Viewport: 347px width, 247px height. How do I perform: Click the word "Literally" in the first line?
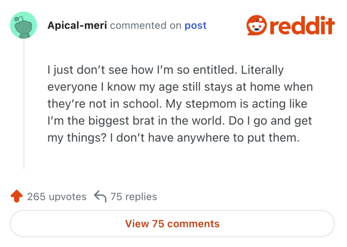(x=262, y=70)
